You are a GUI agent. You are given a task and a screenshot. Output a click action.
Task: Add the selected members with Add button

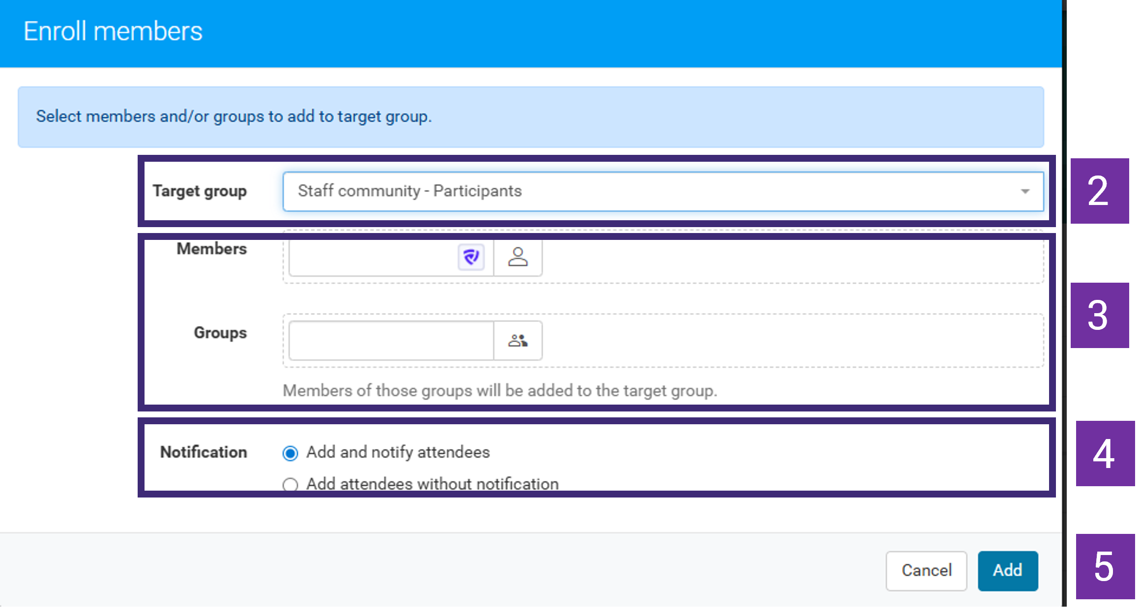[x=1008, y=571]
